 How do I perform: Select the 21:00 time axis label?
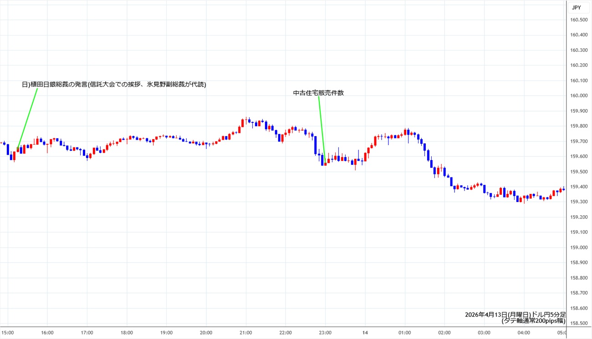(x=246, y=333)
